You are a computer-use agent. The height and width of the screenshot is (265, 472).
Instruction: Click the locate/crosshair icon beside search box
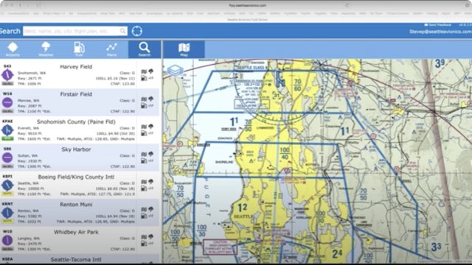136,31
